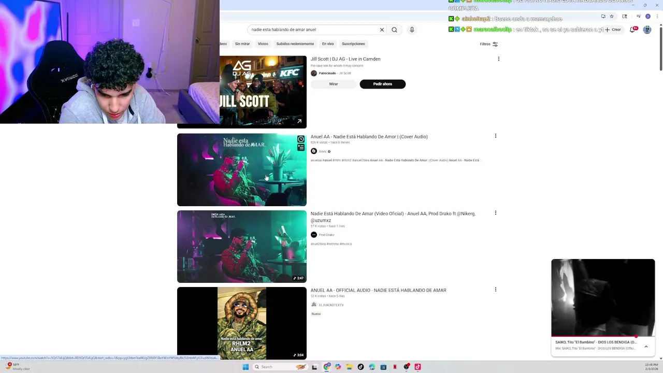Select the 'Subidos recientemente' chip
The width and height of the screenshot is (663, 373).
(x=295, y=44)
